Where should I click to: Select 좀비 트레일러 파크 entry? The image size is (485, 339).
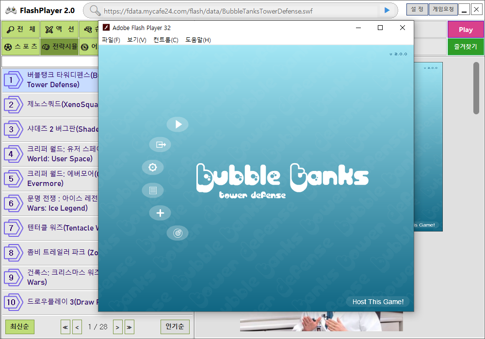point(50,253)
